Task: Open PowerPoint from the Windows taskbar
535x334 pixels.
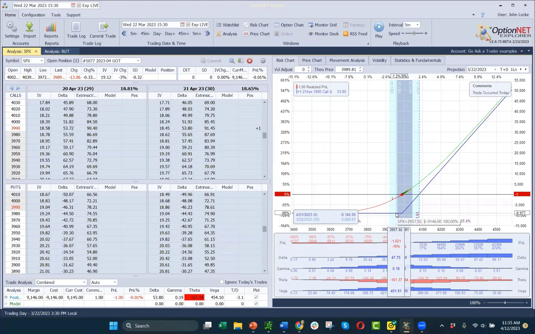Action: (253, 326)
